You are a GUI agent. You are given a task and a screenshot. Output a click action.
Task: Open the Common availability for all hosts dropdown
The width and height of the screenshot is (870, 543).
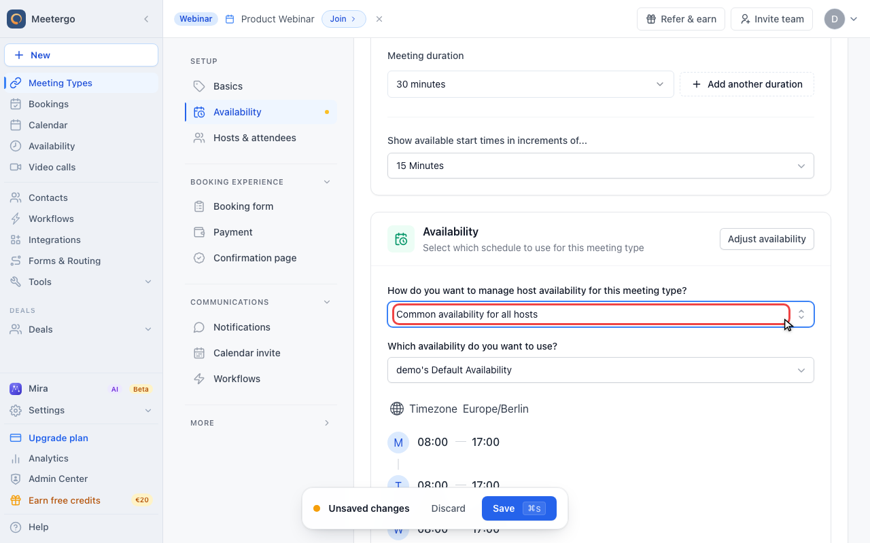pyautogui.click(x=601, y=314)
